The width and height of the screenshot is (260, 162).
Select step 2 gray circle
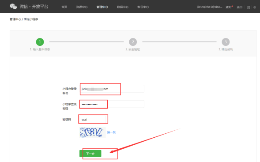click(x=133, y=42)
